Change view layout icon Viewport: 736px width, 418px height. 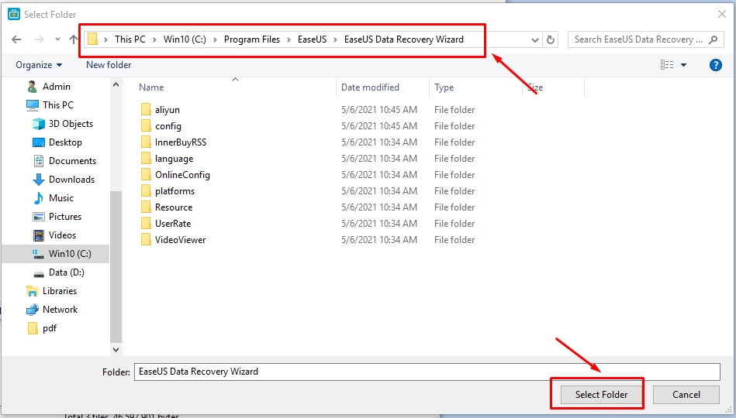(x=666, y=65)
